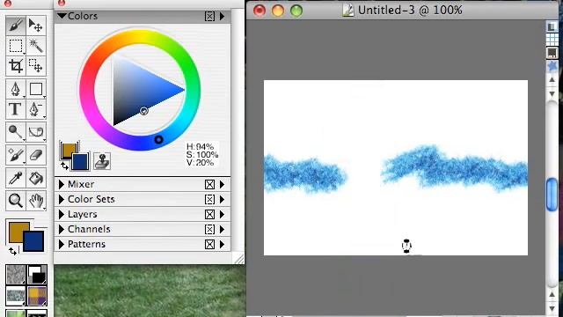Screen dimensions: 563x317
Task: Click the Untitled-3 document title icon
Action: pyautogui.click(x=347, y=10)
